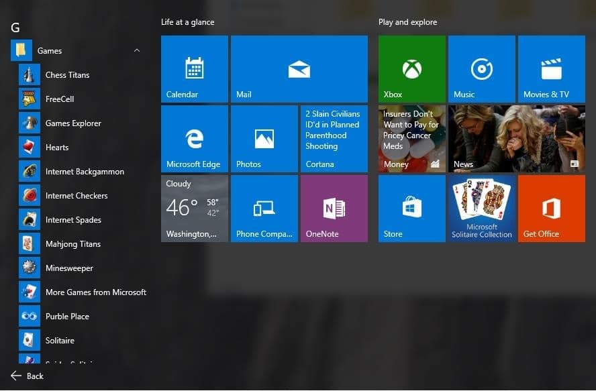Open the Chess Titans game icon
This screenshot has height=391, width=596.
(x=30, y=75)
